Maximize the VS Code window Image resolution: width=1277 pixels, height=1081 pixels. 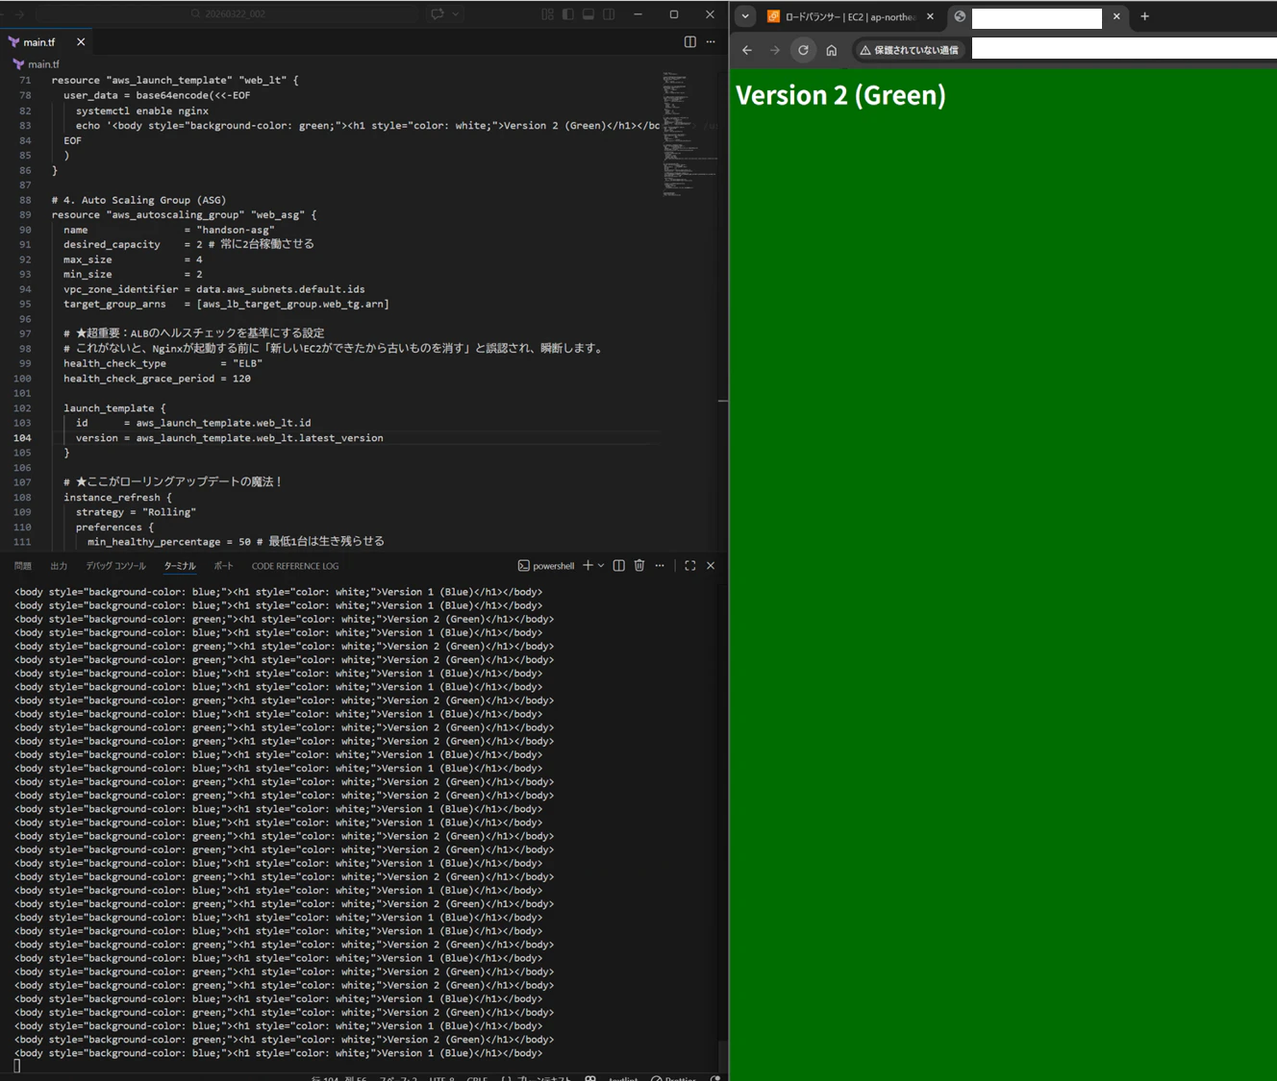674,14
